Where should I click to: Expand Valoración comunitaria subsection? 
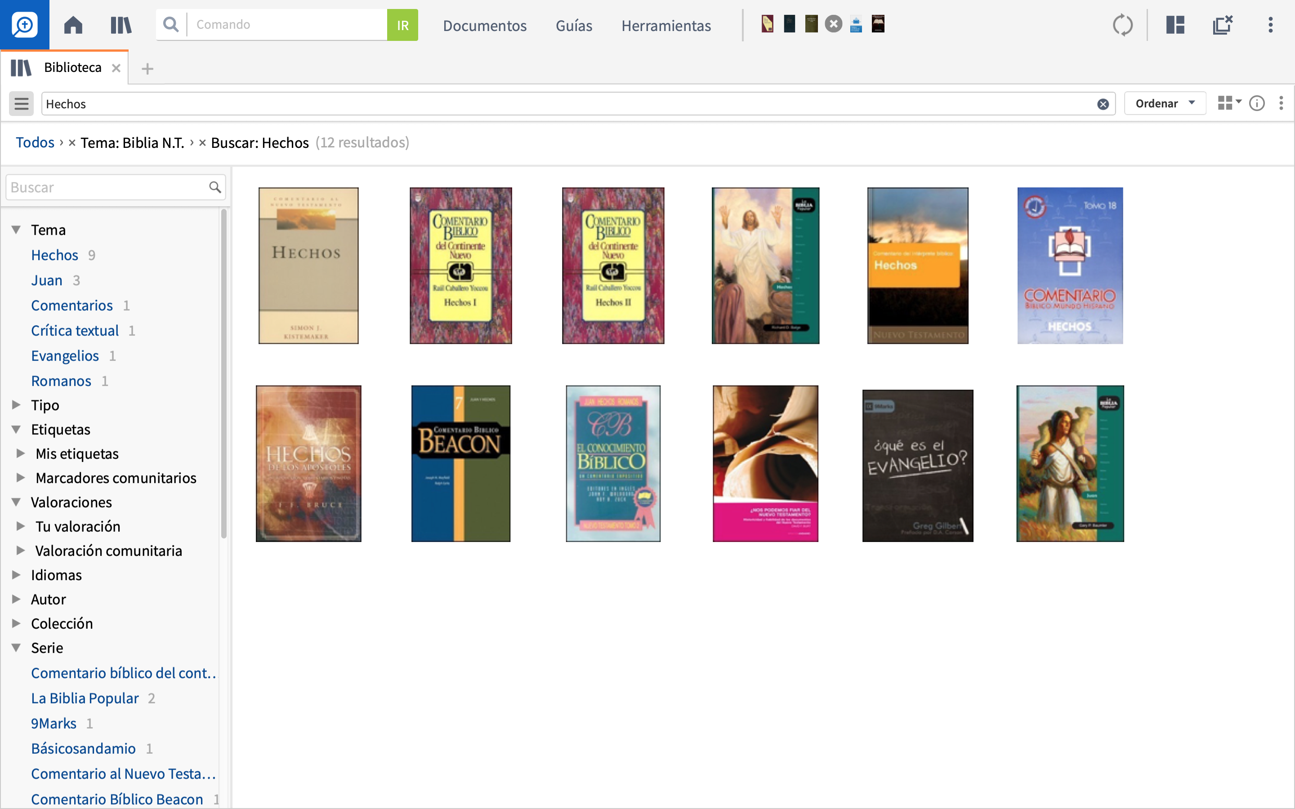pos(20,551)
